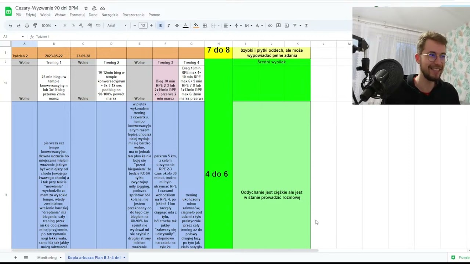Click the document title Cezary-Wyzwanie 90 dni BPM
The height and width of the screenshot is (264, 470).
(47, 8)
